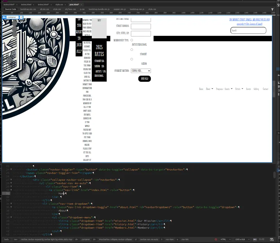Select the Artist/Individual membership radio button

point(132,40)
